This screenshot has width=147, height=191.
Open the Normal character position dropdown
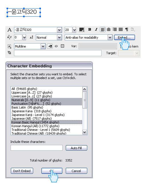(59, 38)
